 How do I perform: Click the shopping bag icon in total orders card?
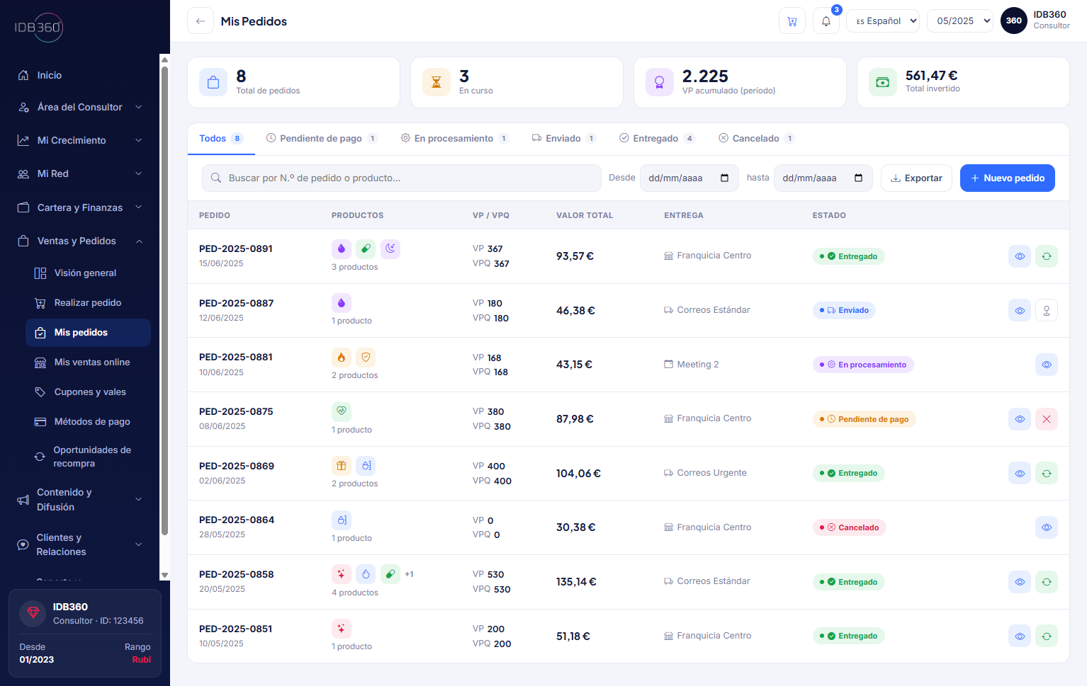coord(213,83)
